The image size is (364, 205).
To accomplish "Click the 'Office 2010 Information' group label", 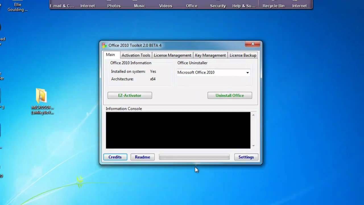I will [x=131, y=63].
